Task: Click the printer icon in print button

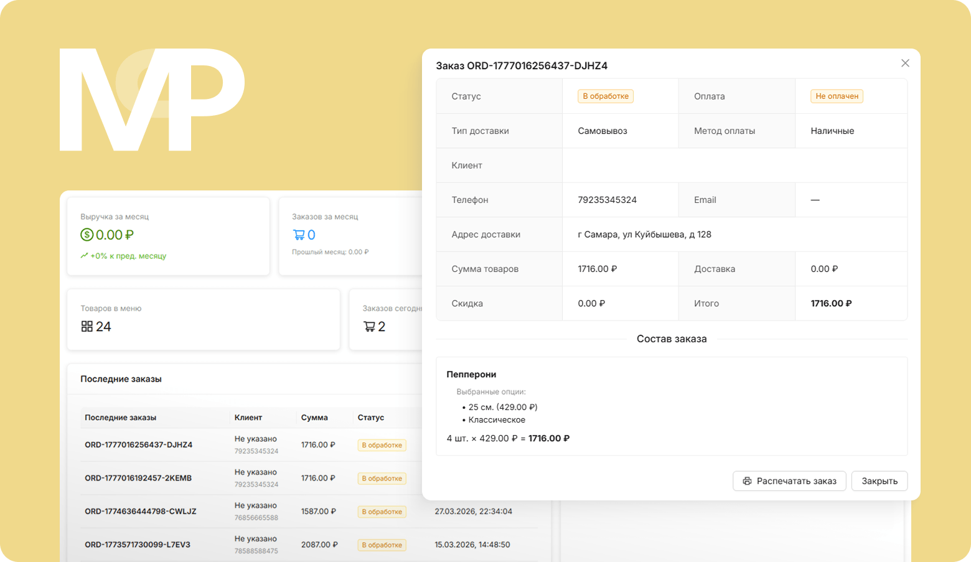Action: click(747, 481)
